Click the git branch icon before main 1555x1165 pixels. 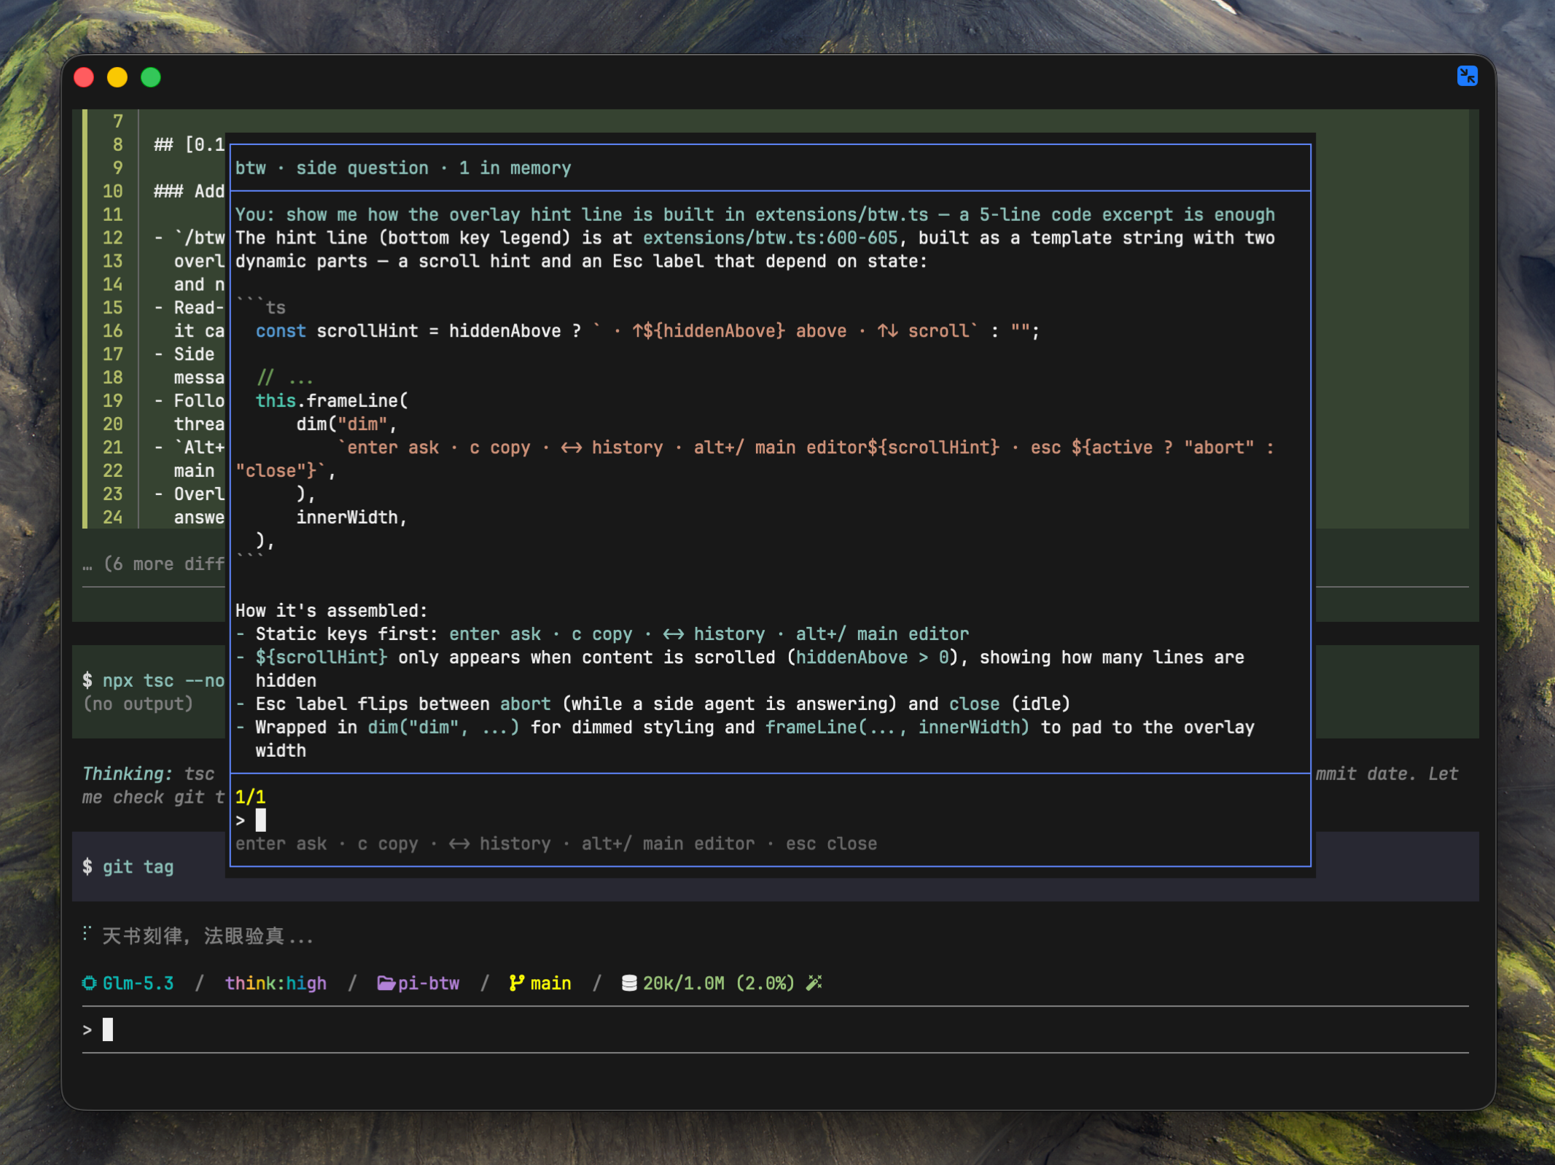pos(516,983)
